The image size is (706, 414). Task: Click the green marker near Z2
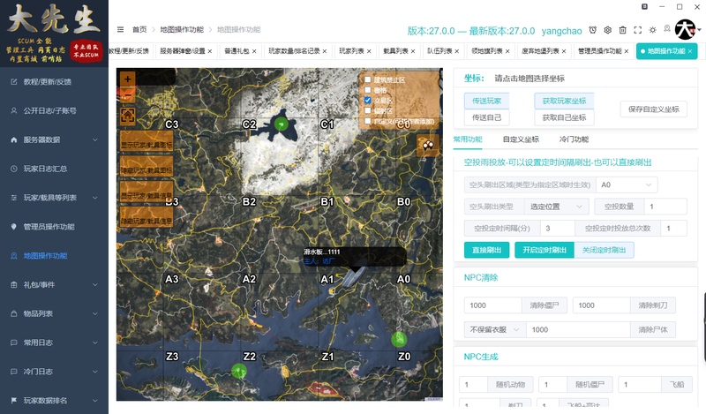point(238,372)
